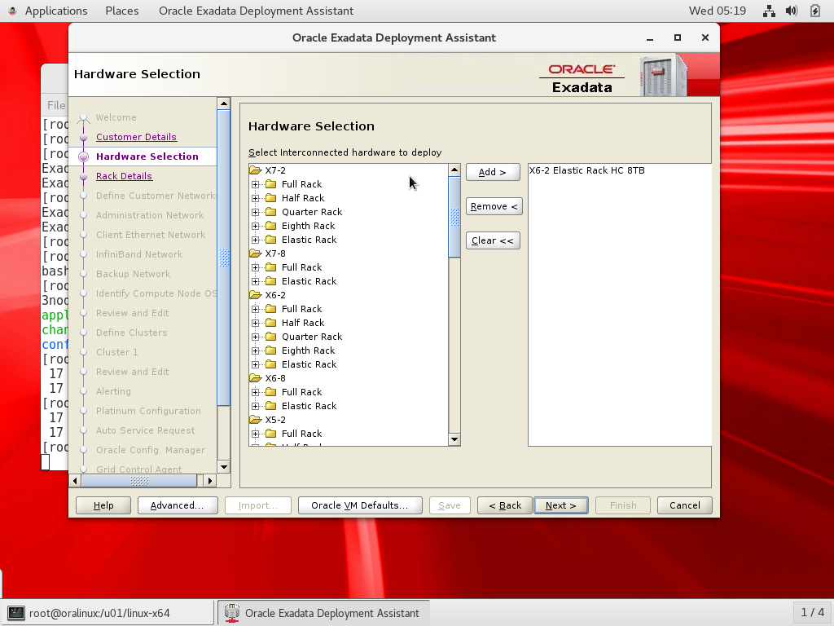Go to Customer Details step link
The height and width of the screenshot is (626, 834).
[136, 137]
